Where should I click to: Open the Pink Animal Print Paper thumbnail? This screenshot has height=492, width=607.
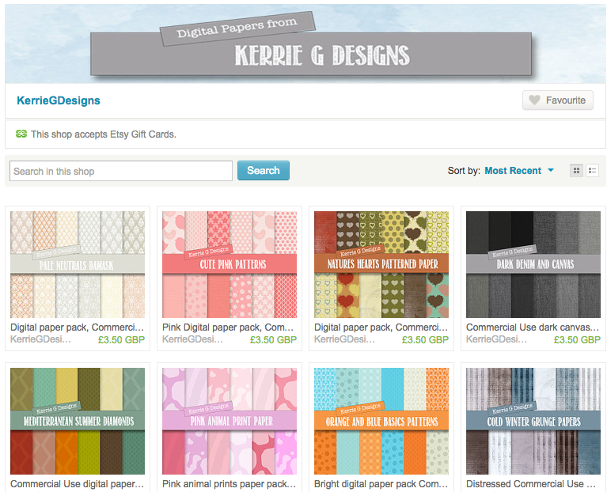point(230,422)
